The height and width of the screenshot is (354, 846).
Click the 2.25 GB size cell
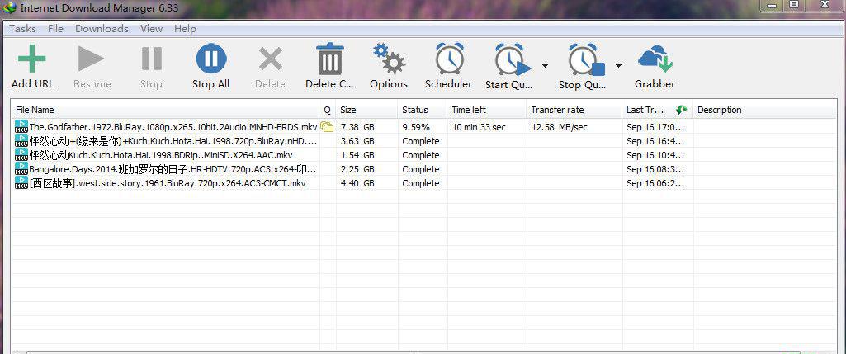(357, 169)
